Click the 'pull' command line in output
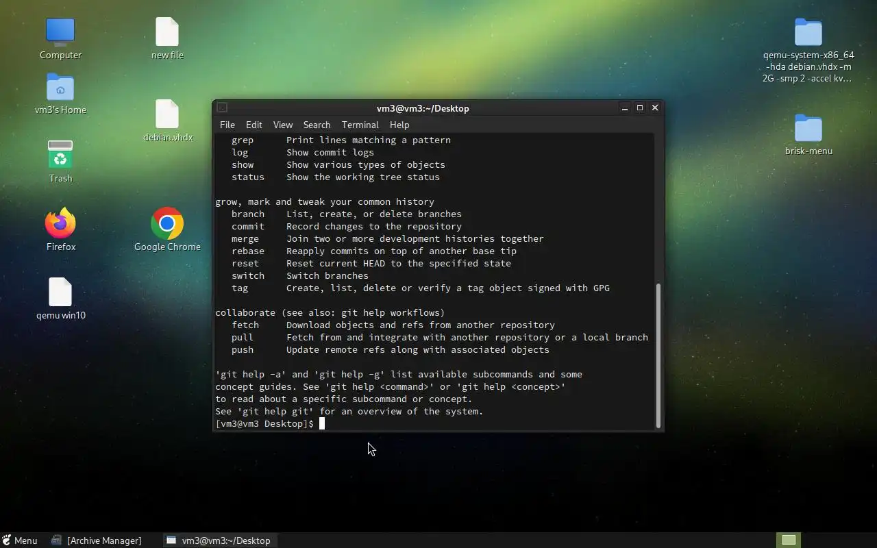Viewport: 877px width, 548px height. (440, 338)
